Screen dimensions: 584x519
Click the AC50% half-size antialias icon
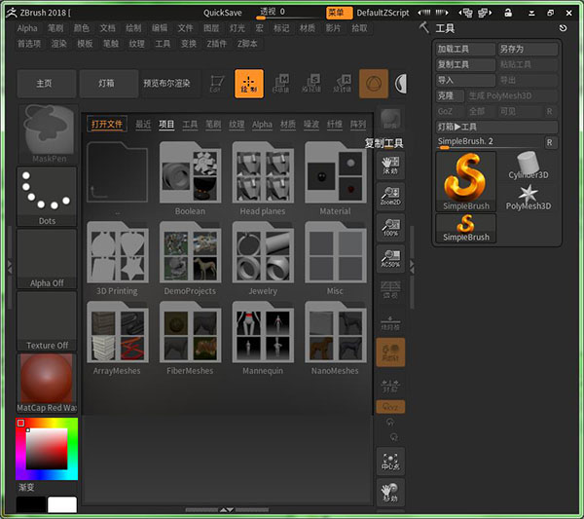click(390, 259)
